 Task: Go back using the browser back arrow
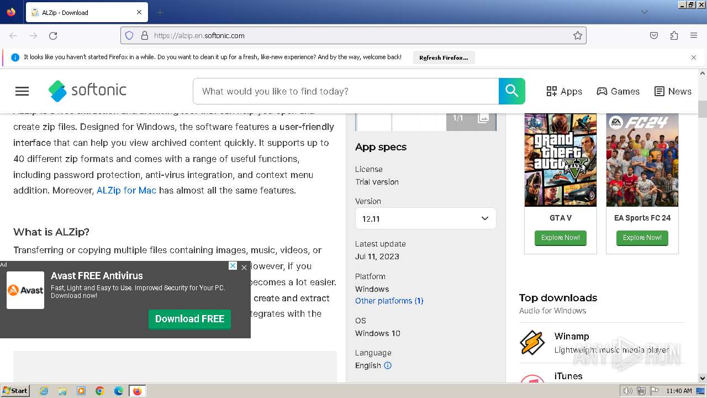point(13,35)
